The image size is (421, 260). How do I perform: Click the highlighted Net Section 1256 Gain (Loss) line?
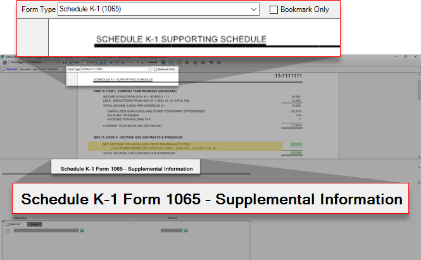click(x=185, y=146)
